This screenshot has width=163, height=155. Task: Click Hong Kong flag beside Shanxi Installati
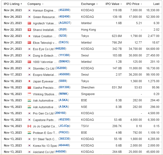pyautogui.click(x=29, y=30)
